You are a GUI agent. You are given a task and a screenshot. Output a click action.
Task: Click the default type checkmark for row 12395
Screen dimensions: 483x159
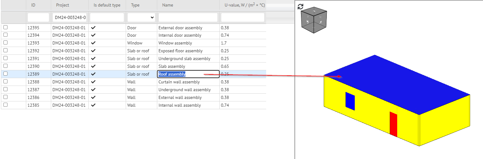click(x=93, y=27)
